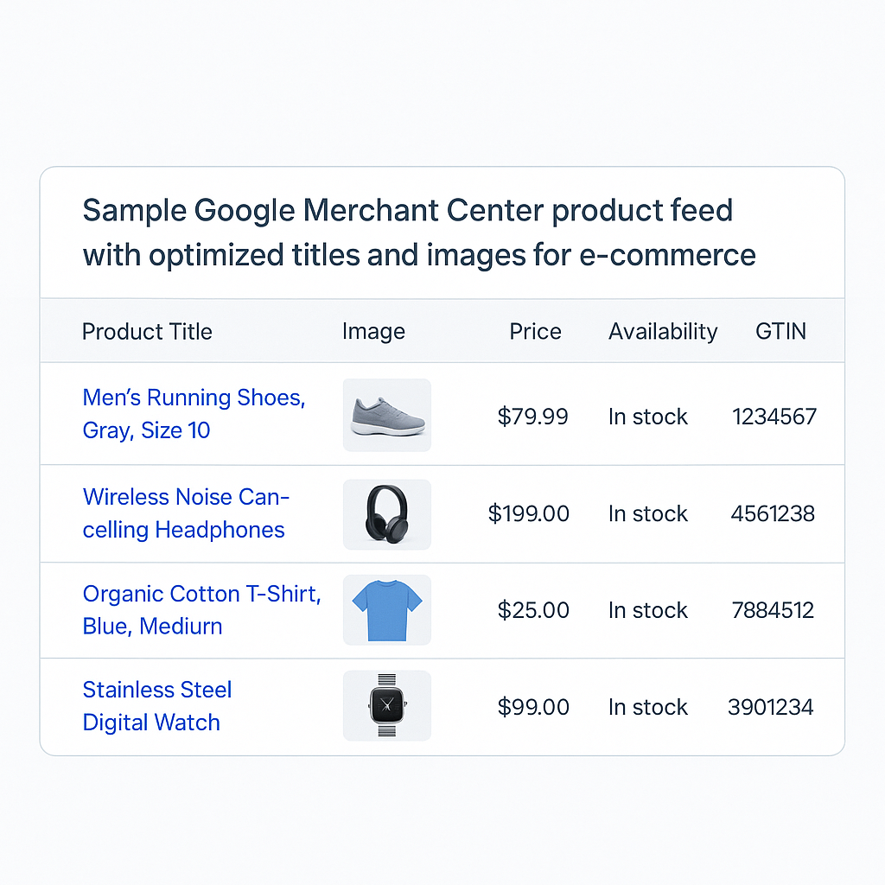Click In stock status for the watch
The height and width of the screenshot is (885, 885).
648,707
